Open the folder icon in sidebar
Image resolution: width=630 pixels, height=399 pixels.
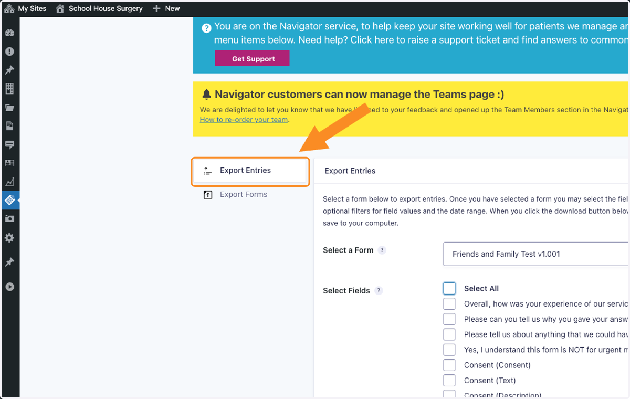[9, 108]
